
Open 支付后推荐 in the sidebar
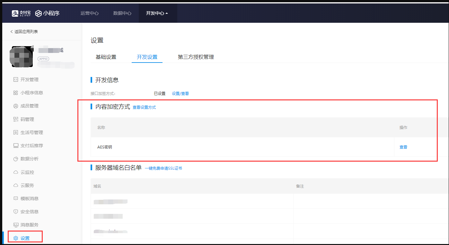(32, 146)
